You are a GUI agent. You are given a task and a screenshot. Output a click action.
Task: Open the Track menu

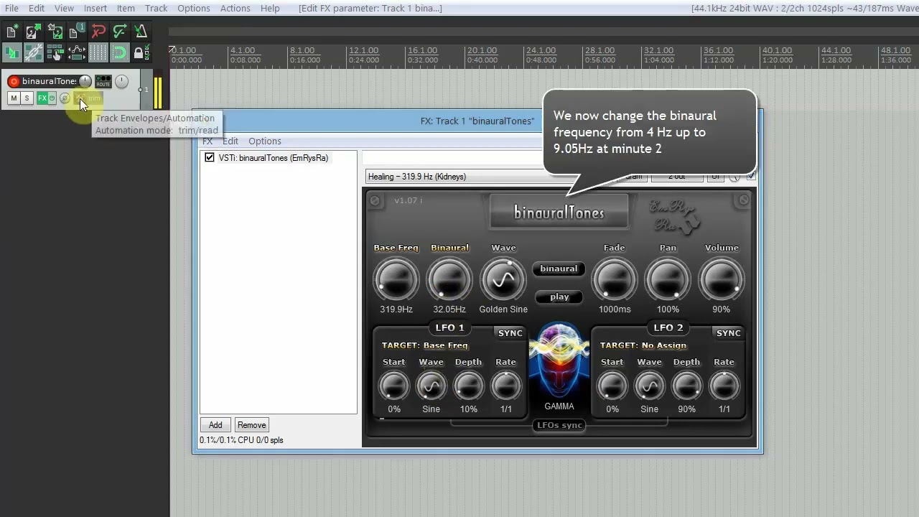pyautogui.click(x=156, y=8)
